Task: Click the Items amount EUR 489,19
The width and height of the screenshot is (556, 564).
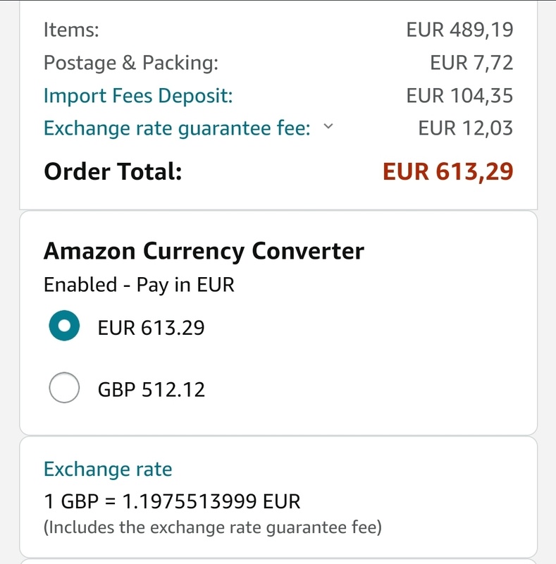Action: (459, 30)
